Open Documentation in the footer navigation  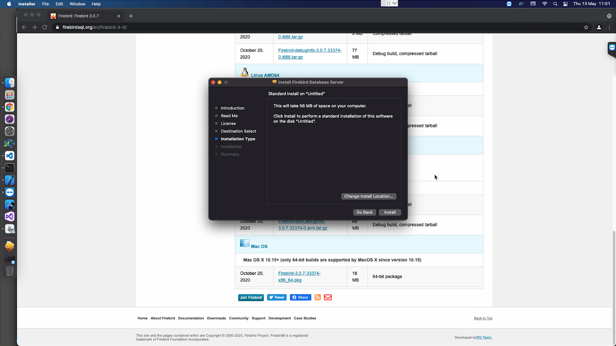[191, 318]
